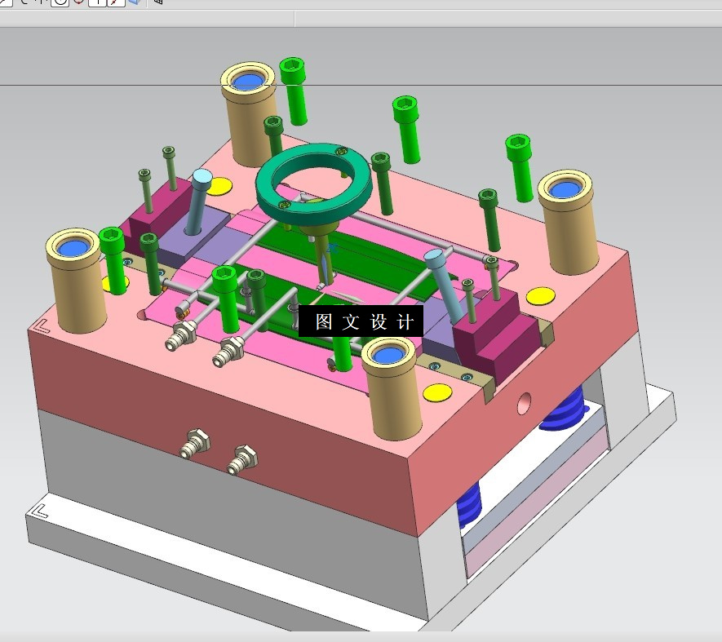Image resolution: width=722 pixels, height=642 pixels.
Task: Select the left water nipple on the plate side
Action: click(x=195, y=444)
